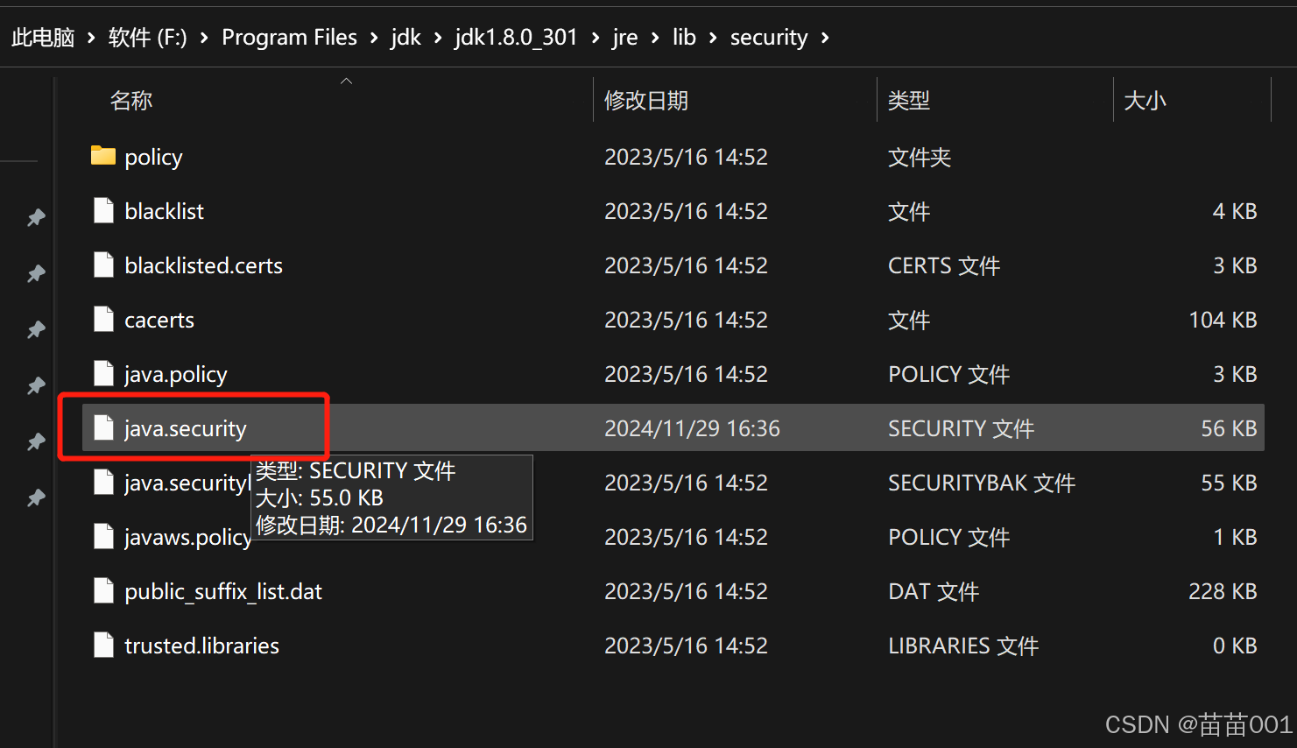Click the java.security file icon
Screen dimensions: 1297x748
click(102, 427)
